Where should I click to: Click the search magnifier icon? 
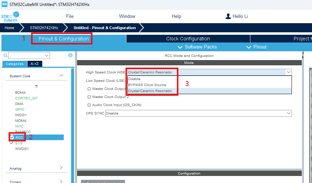[x=5, y=55]
